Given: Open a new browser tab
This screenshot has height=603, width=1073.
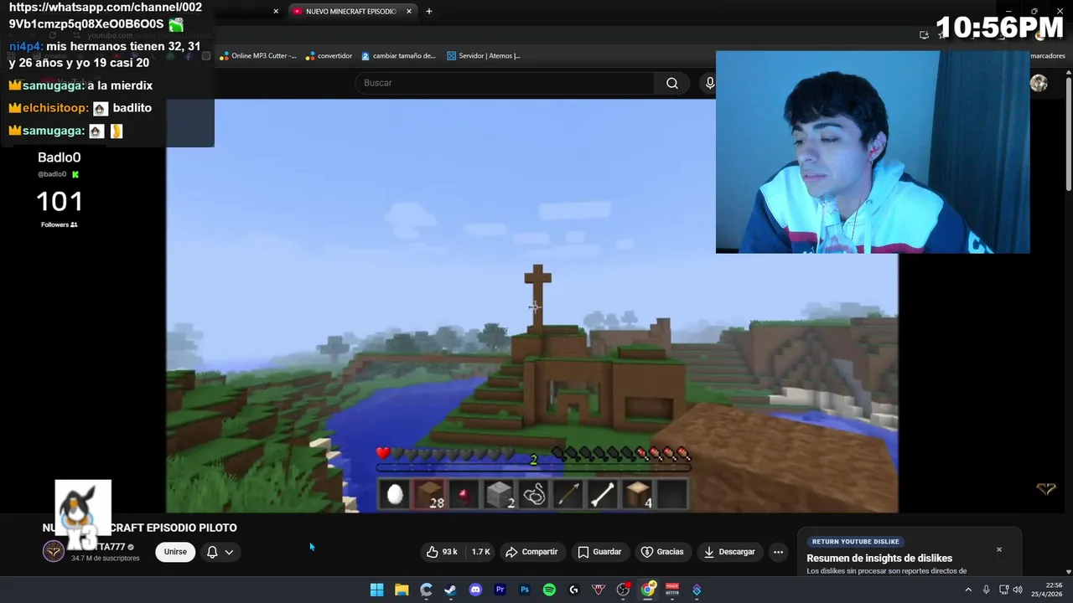Looking at the screenshot, I should [429, 12].
